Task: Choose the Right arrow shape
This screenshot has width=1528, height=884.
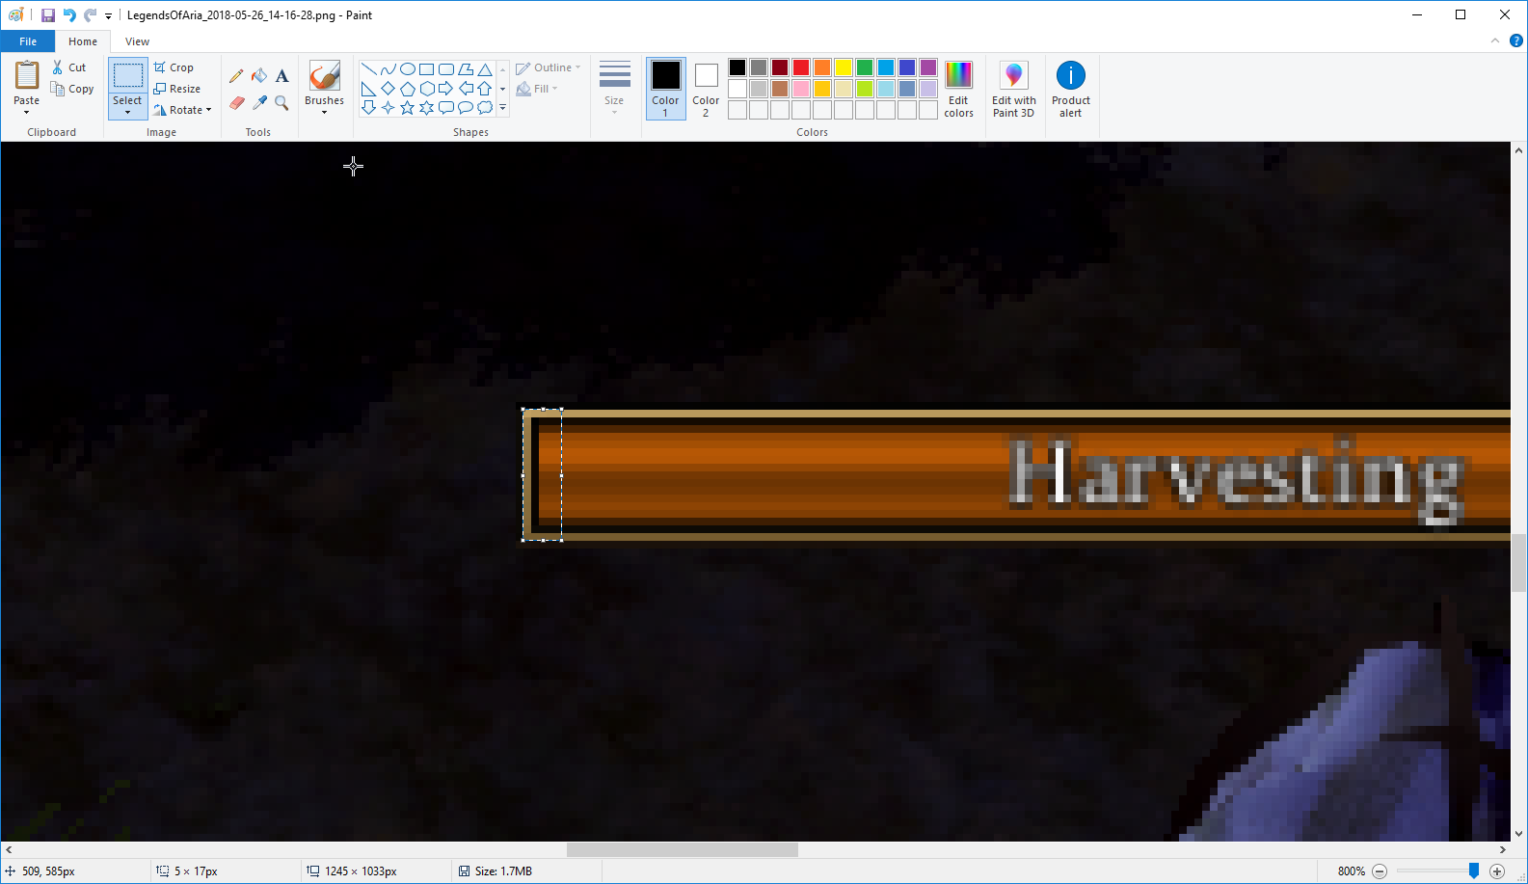Action: click(445, 89)
